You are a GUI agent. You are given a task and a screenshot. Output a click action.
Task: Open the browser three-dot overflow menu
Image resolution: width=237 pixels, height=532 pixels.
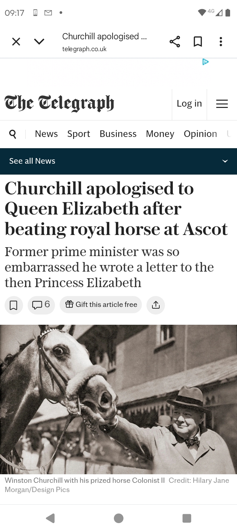pos(221,42)
